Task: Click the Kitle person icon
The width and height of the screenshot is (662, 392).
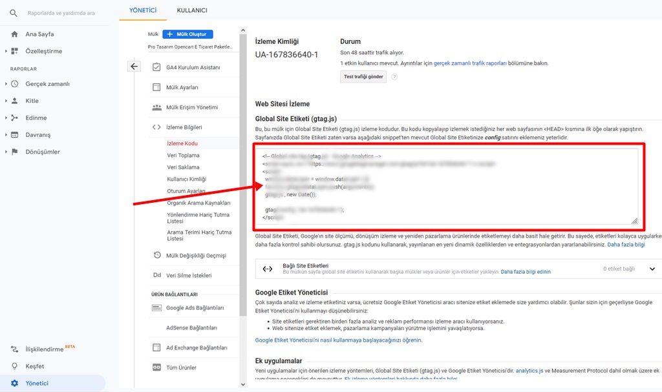Action: point(15,101)
